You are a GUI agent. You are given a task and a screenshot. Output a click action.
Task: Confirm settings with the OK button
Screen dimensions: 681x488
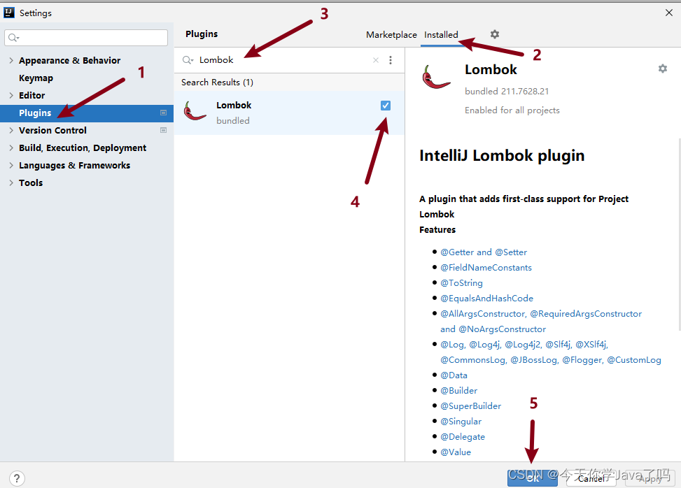533,478
